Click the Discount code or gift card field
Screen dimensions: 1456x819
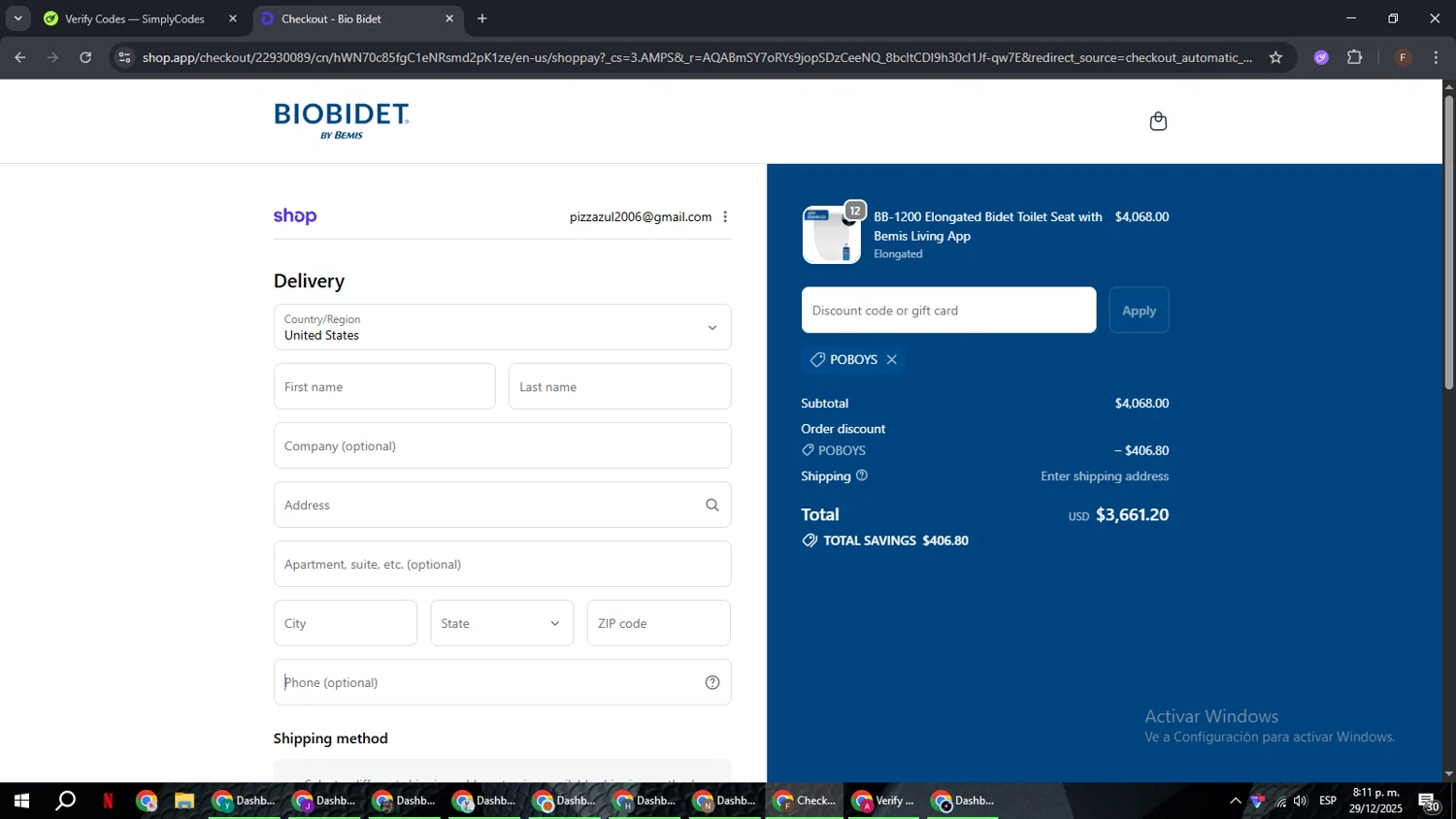coord(948,311)
